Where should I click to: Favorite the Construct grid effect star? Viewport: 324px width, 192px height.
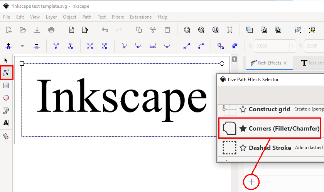point(243,109)
